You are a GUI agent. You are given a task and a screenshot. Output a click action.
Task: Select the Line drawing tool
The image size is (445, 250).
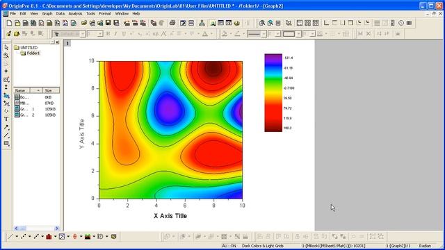click(6, 135)
